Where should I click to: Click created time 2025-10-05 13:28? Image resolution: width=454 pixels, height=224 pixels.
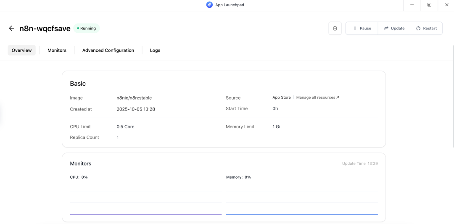[x=136, y=109]
